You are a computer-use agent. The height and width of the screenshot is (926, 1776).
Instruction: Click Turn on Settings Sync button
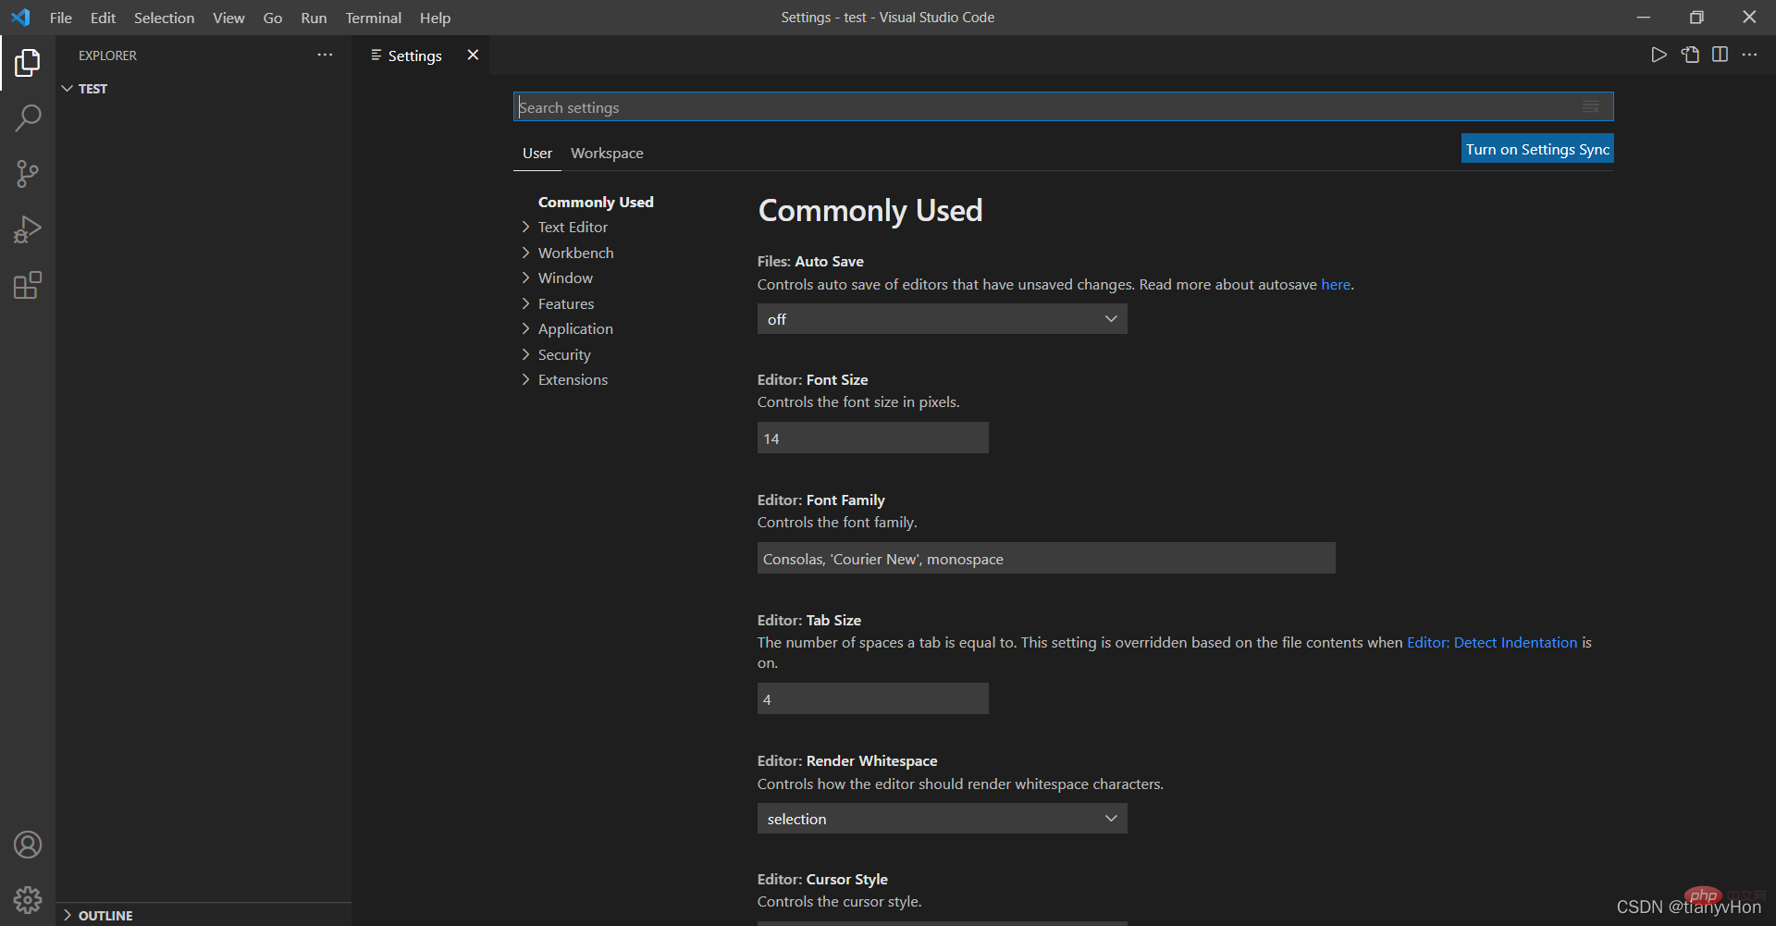(x=1537, y=149)
